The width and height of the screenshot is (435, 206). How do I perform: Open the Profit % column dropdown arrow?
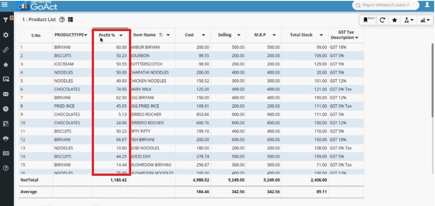(121, 35)
